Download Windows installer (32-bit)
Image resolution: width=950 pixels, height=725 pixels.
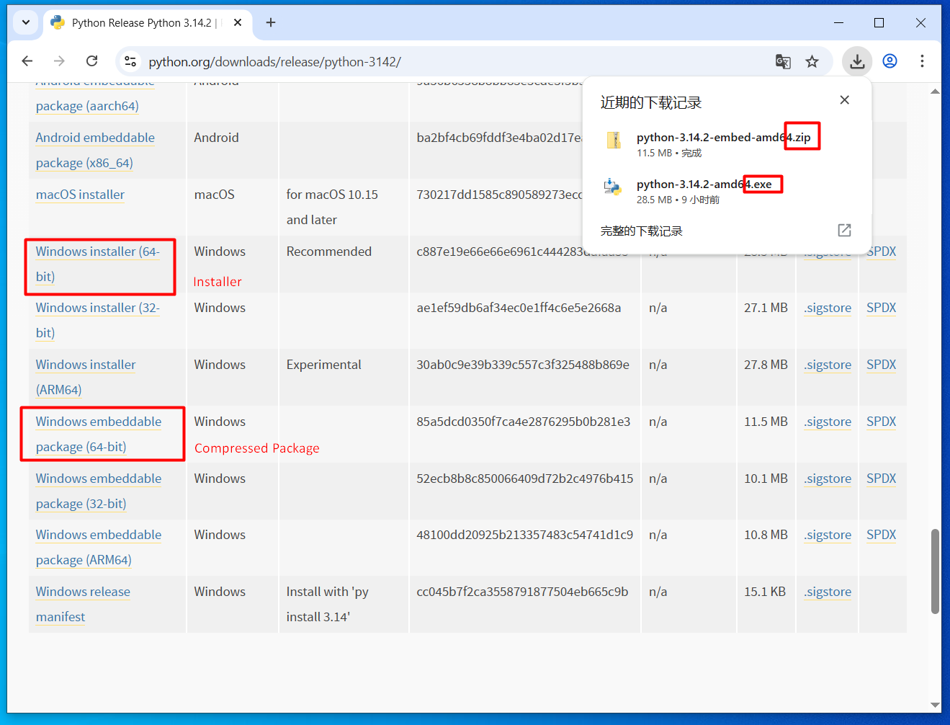(x=98, y=320)
